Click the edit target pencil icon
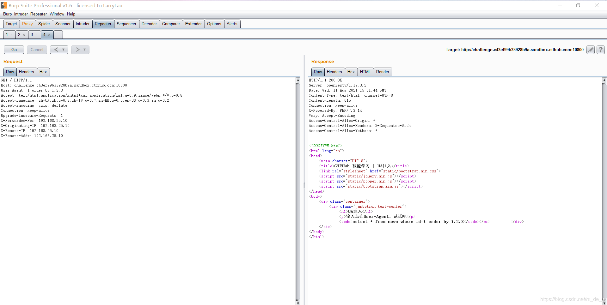Screen dimensions: 607x305 591,50
